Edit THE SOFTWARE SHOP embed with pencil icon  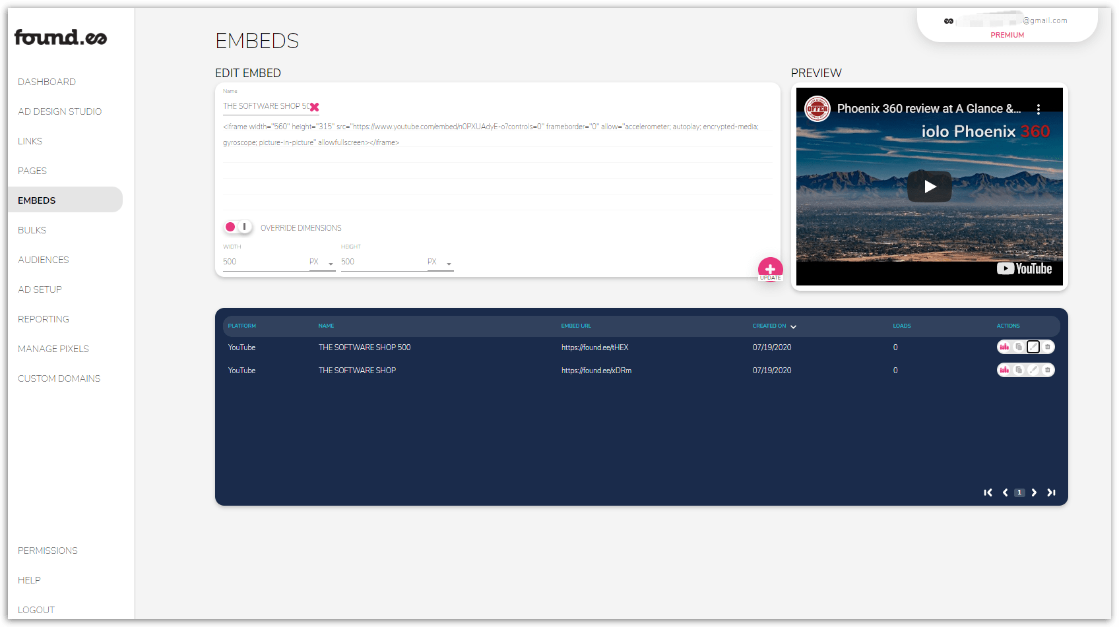[1033, 370]
